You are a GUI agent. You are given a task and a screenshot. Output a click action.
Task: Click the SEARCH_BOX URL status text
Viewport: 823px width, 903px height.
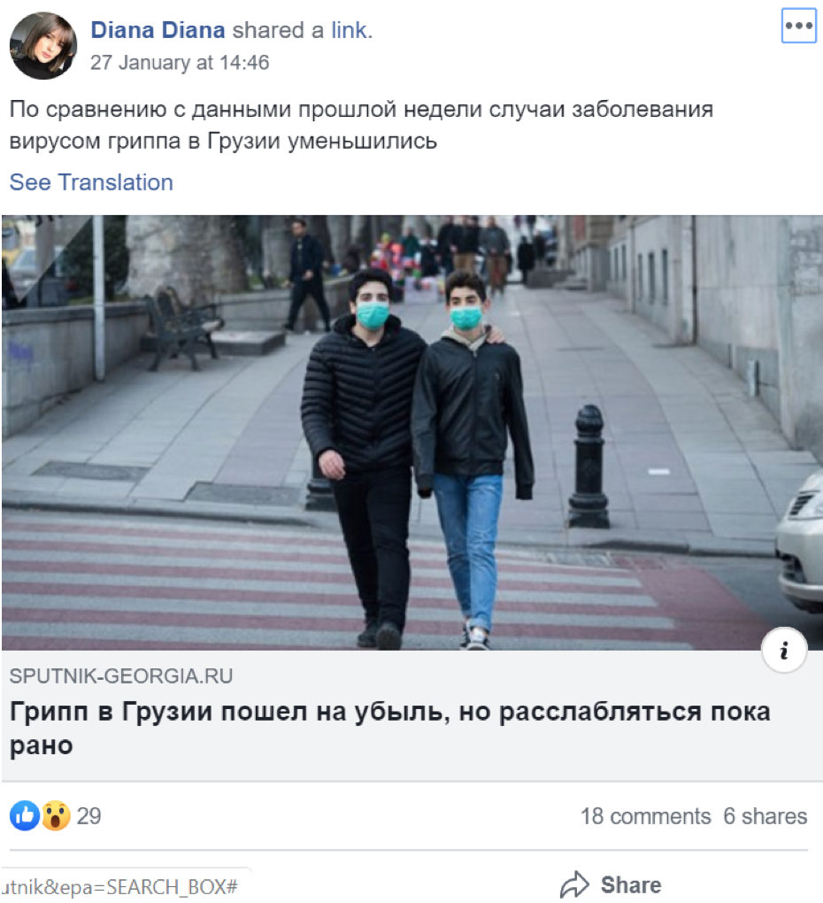[119, 887]
